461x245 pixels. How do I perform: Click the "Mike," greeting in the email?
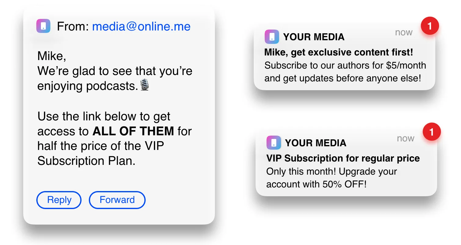pos(52,56)
